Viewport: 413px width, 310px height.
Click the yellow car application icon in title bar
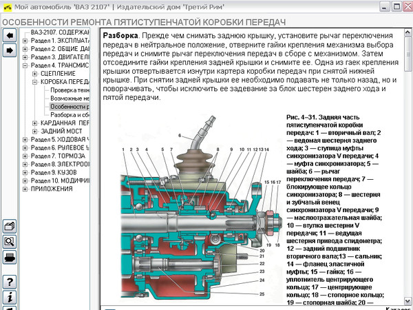(7, 6)
